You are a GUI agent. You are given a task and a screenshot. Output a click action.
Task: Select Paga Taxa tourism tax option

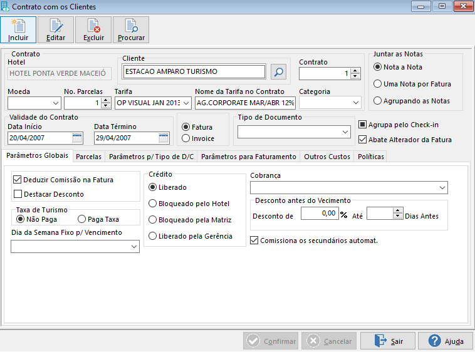(x=98, y=219)
